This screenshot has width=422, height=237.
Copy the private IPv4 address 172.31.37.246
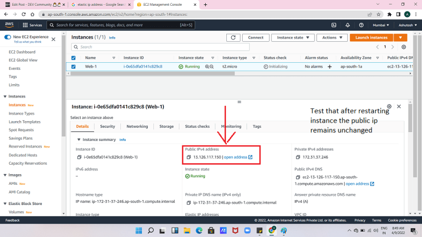(298, 157)
